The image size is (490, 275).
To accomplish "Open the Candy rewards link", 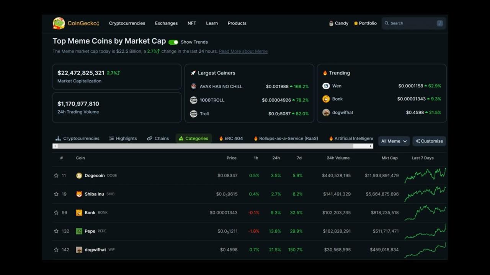I will point(339,23).
